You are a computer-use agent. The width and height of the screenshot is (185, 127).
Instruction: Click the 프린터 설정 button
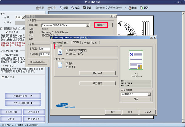point(34,112)
